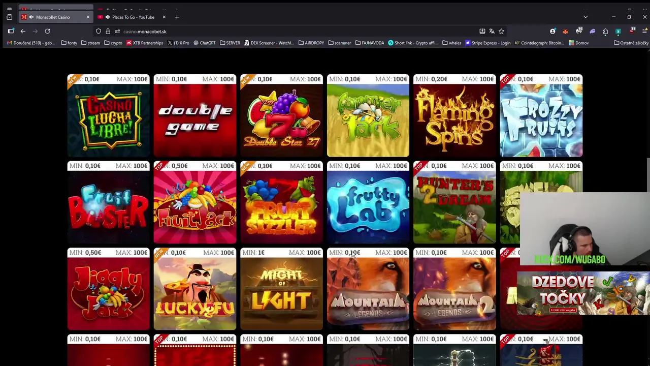
Task: Open Cointelegraph: Bitcoin bookmark
Action: point(539,43)
